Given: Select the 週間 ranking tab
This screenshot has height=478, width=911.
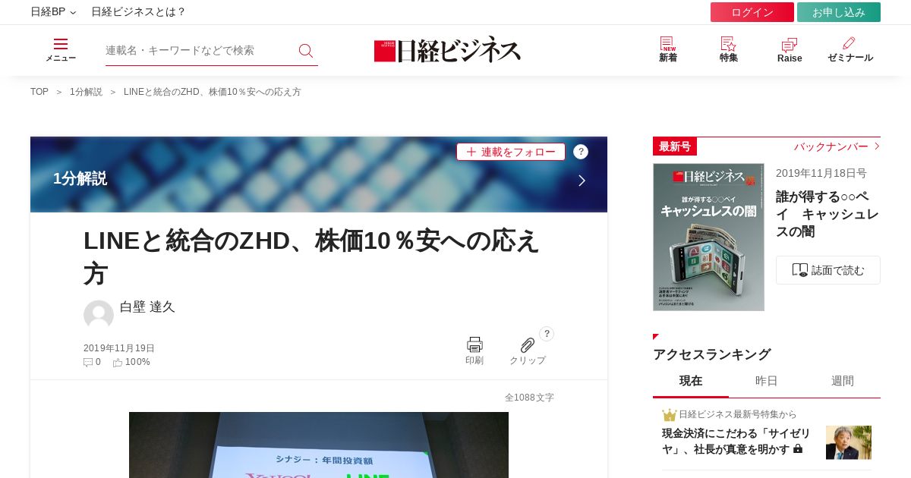Looking at the screenshot, I should pyautogui.click(x=843, y=381).
